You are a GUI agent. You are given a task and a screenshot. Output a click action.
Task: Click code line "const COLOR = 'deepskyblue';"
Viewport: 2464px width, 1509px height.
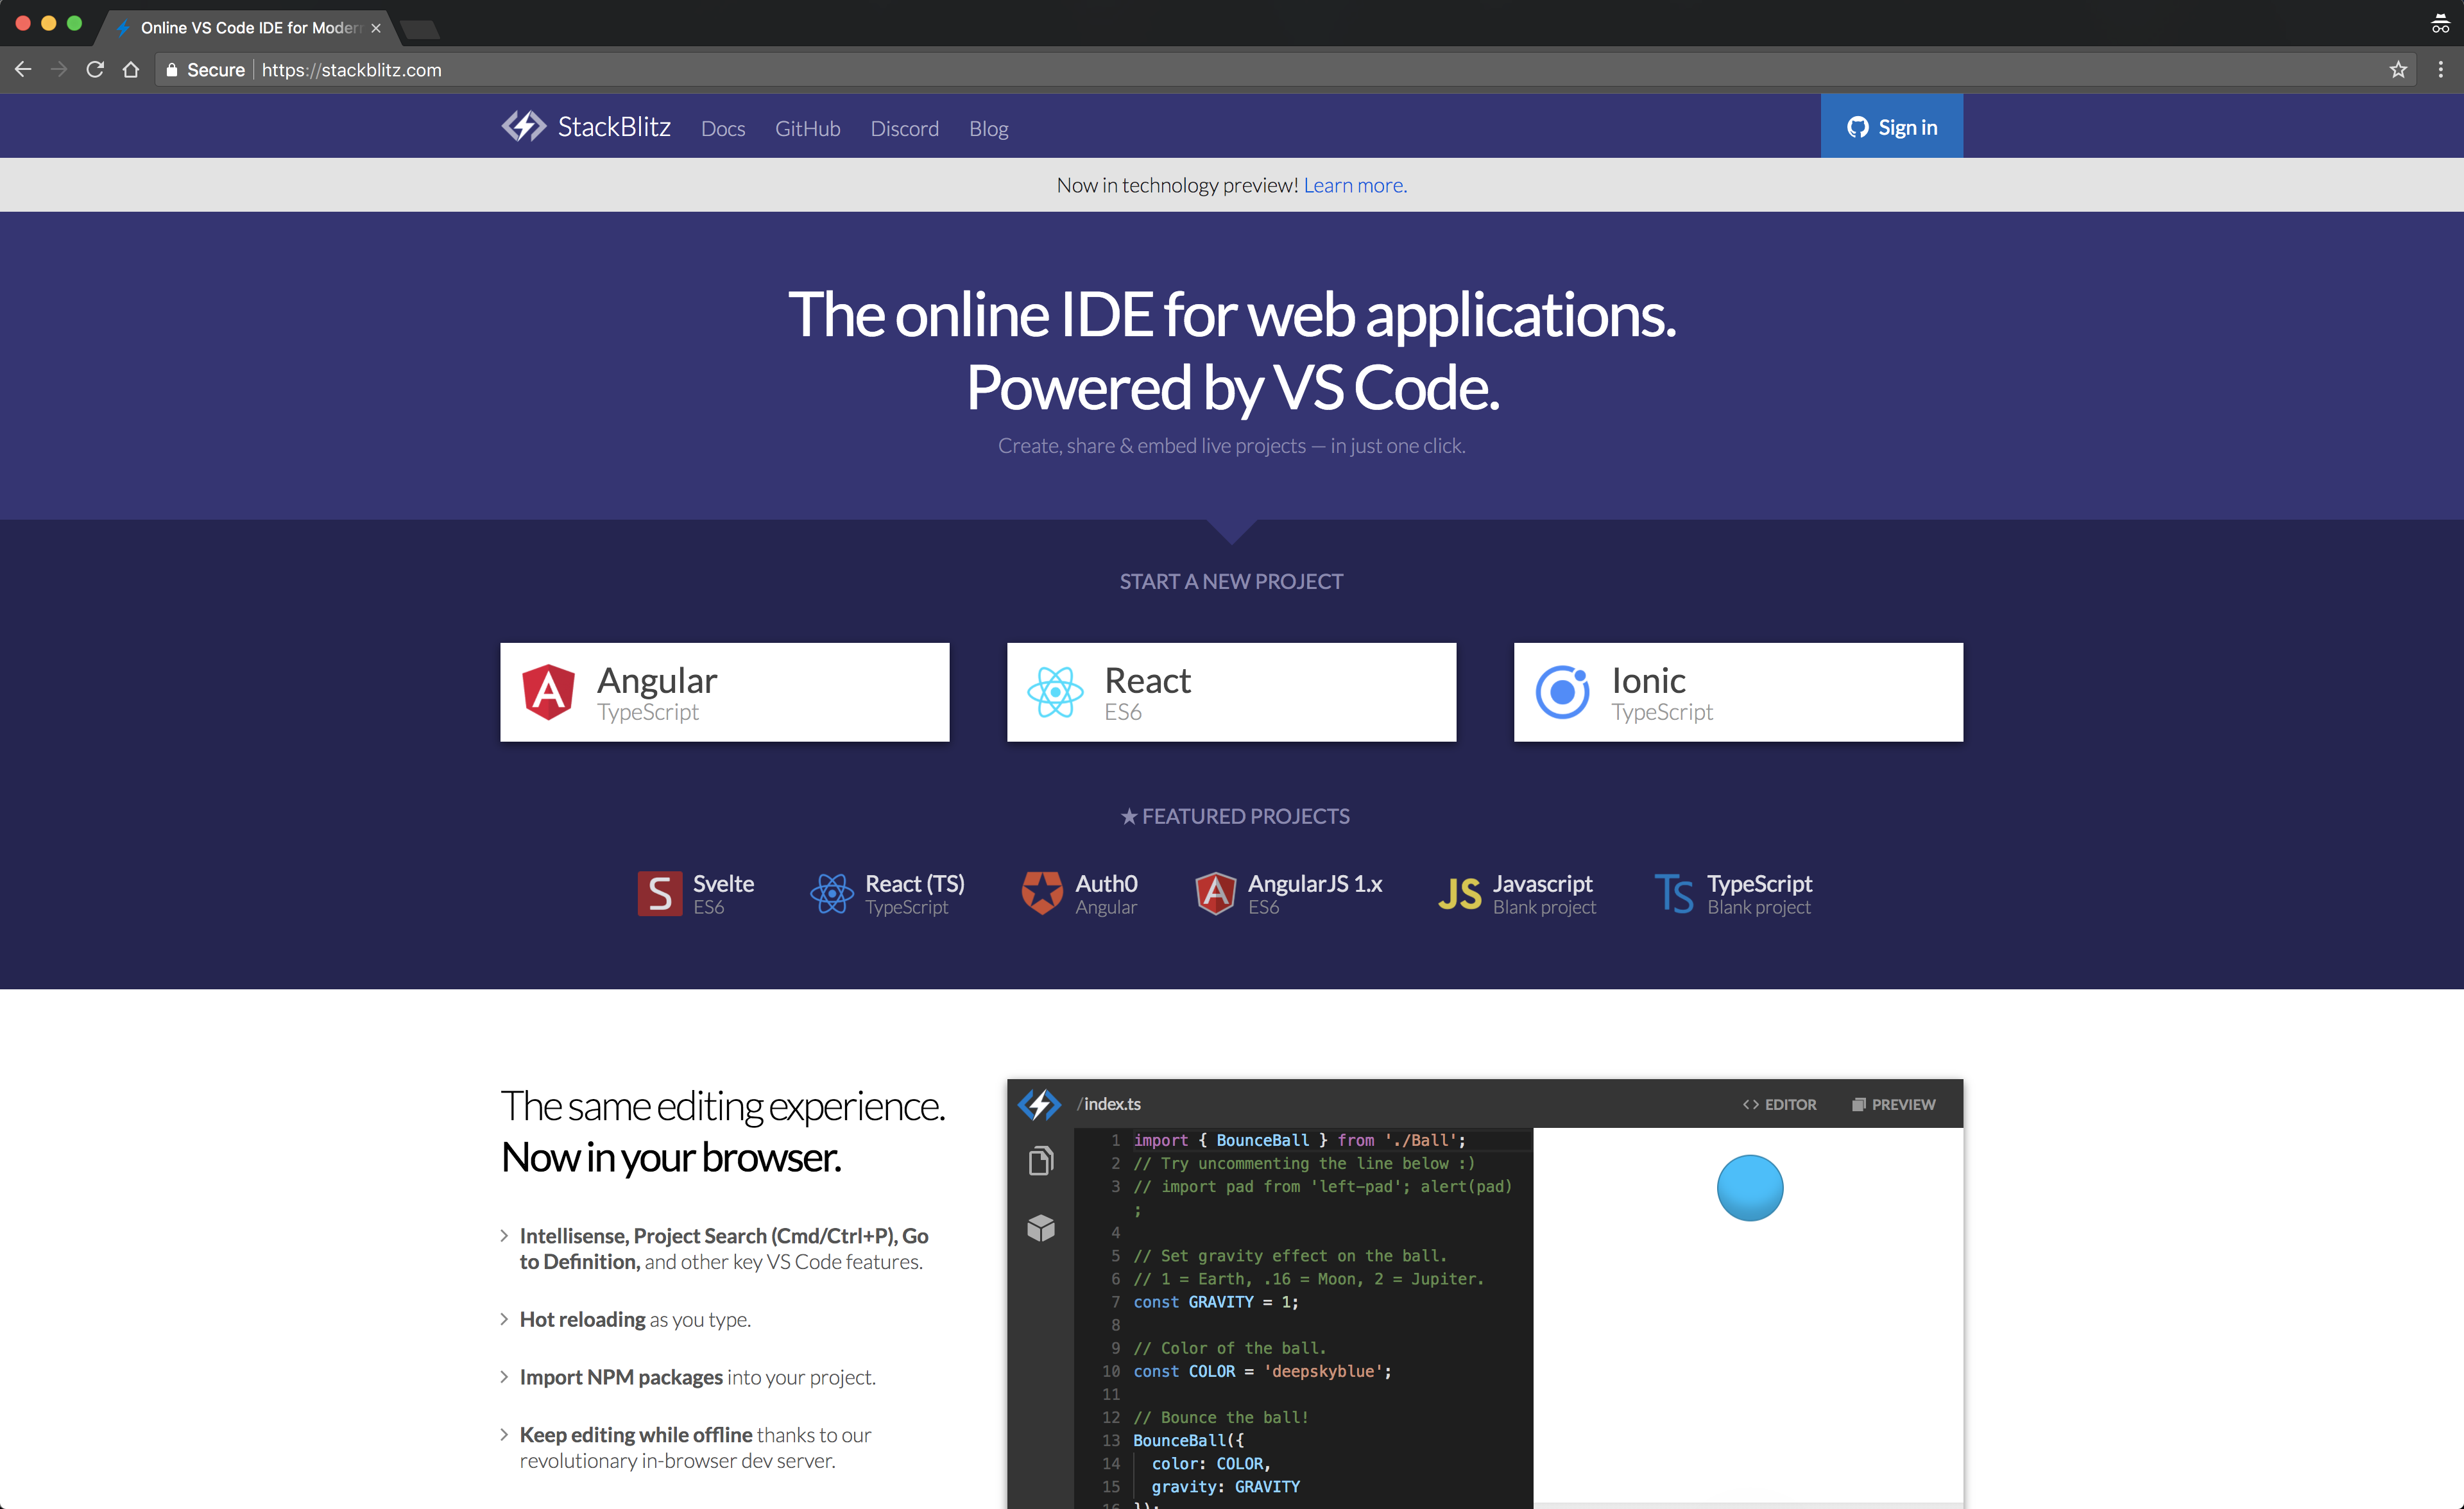pyautogui.click(x=1262, y=1371)
